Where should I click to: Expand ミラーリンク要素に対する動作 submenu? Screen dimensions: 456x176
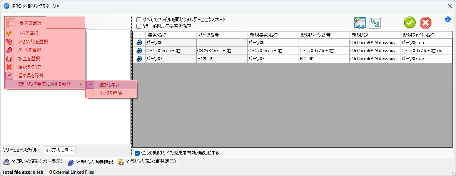click(x=45, y=84)
